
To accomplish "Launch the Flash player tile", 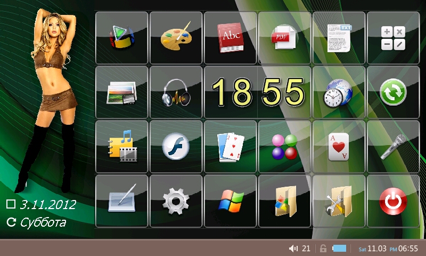I will 176,147.
